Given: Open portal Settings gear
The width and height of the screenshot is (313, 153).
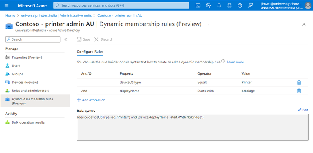Looking at the screenshot, I should click(x=230, y=5).
